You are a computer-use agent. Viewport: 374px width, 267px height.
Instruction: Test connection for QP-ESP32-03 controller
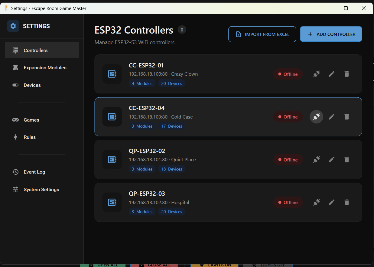pyautogui.click(x=316, y=202)
